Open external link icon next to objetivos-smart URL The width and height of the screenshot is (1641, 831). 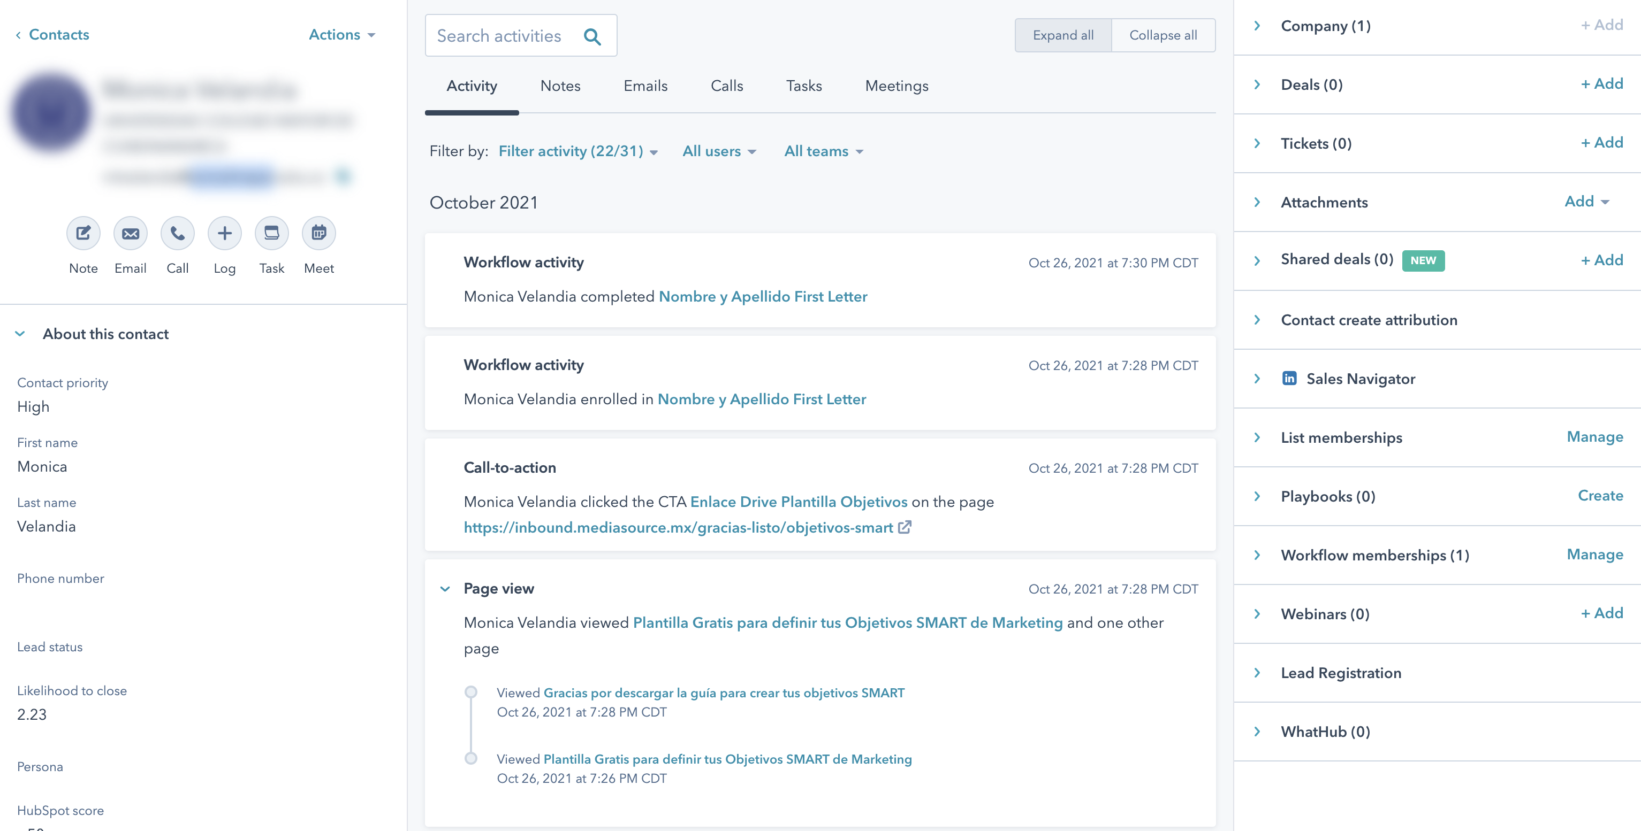pos(905,527)
